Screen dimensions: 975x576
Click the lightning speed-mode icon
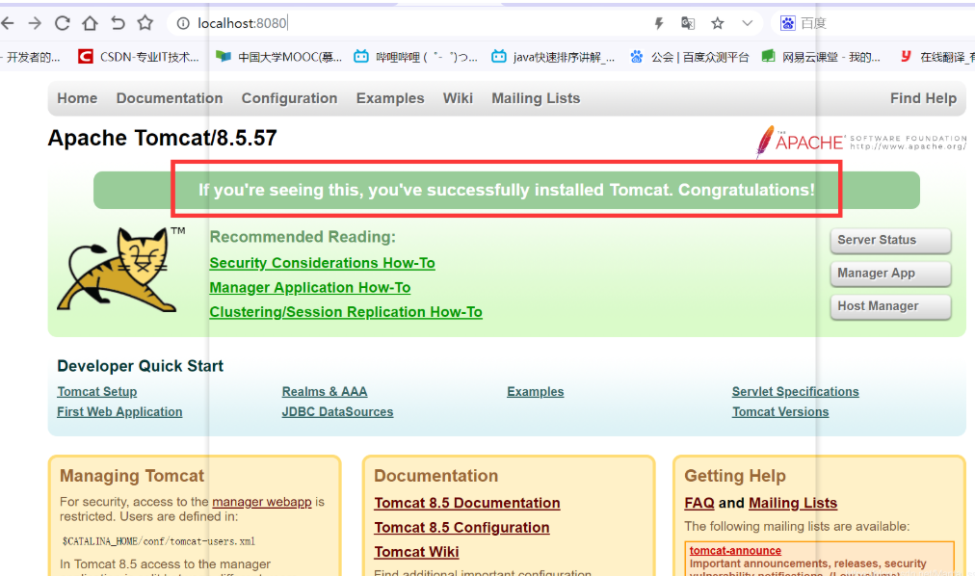click(x=659, y=24)
